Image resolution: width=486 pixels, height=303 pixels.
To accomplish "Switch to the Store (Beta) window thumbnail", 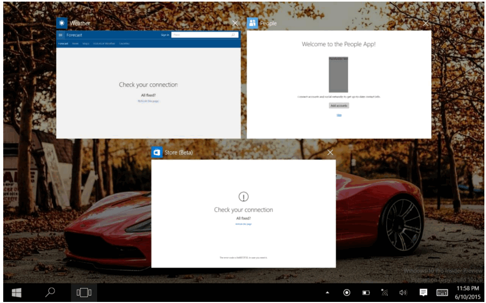I will [x=243, y=213].
